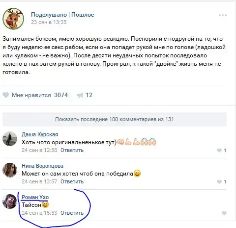Like Нина Воронцова's comment via its heart
Screen dimensions: 236x228
point(219,181)
